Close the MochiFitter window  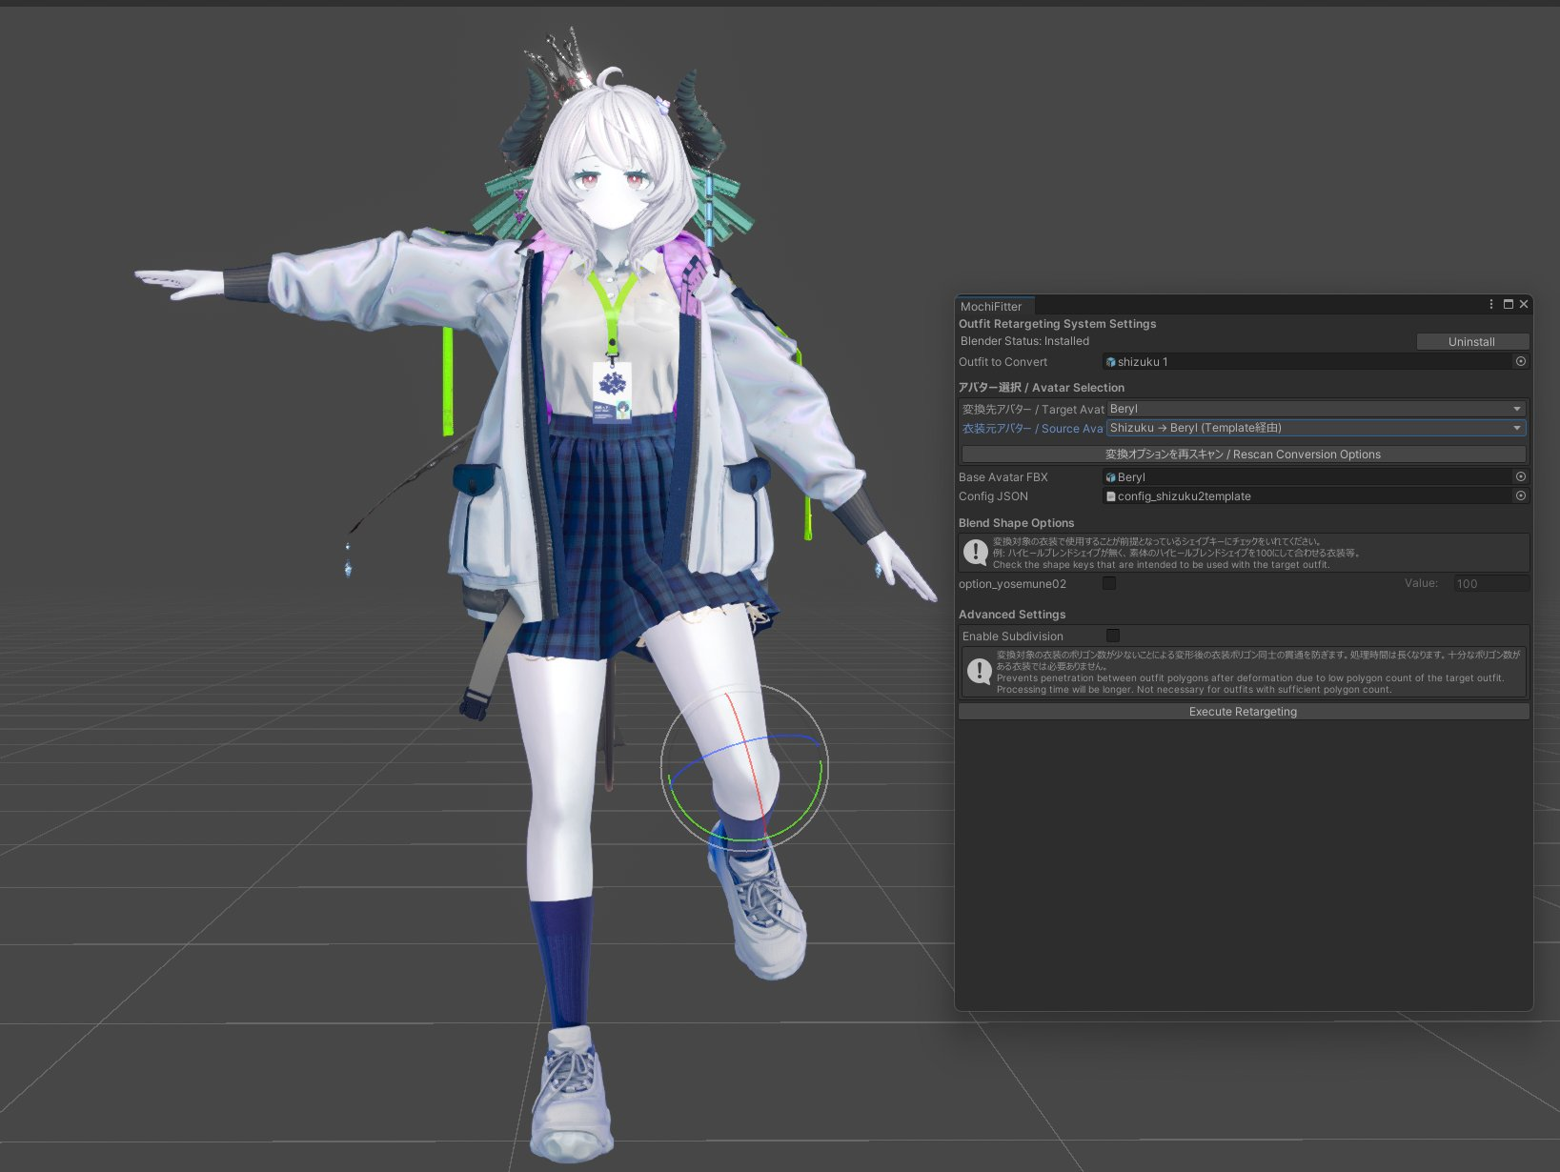(1524, 304)
